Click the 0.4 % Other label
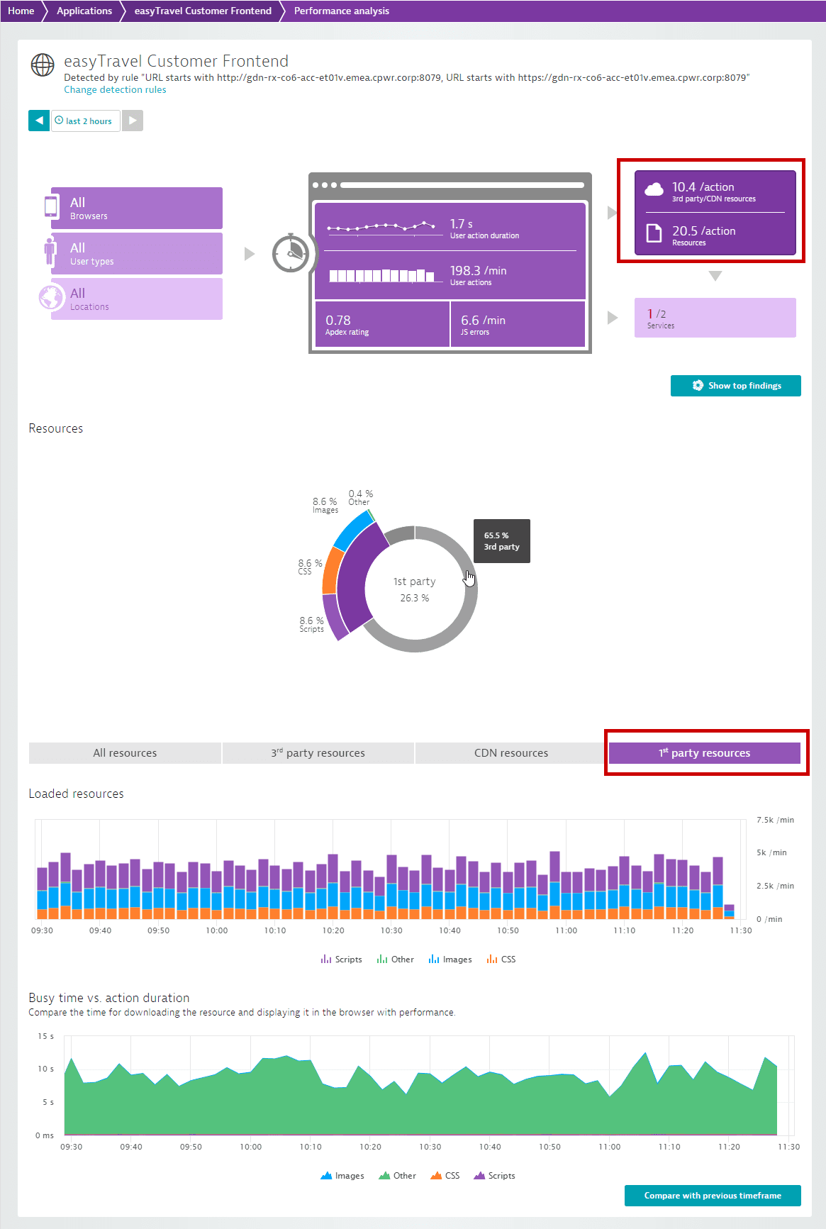This screenshot has height=1229, width=826. (x=360, y=497)
